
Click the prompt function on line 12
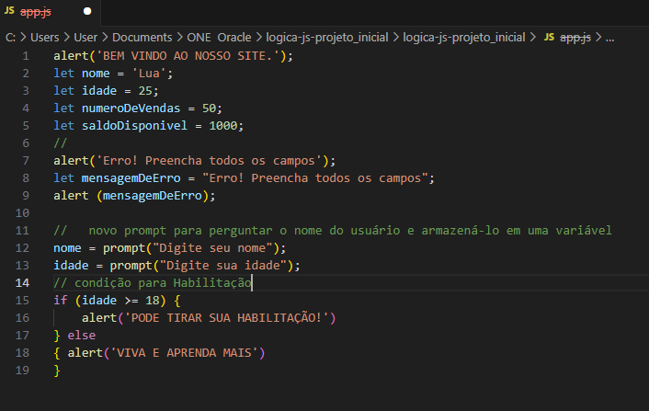point(124,248)
